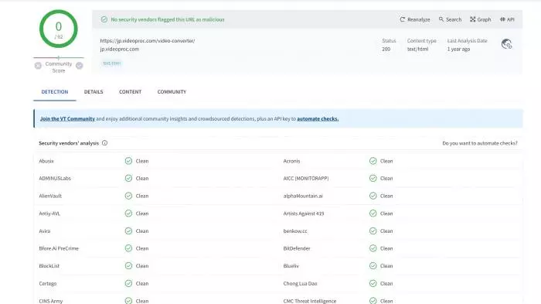Click the Clean check icon for Bluellv
541x304 pixels.
pyautogui.click(x=373, y=265)
